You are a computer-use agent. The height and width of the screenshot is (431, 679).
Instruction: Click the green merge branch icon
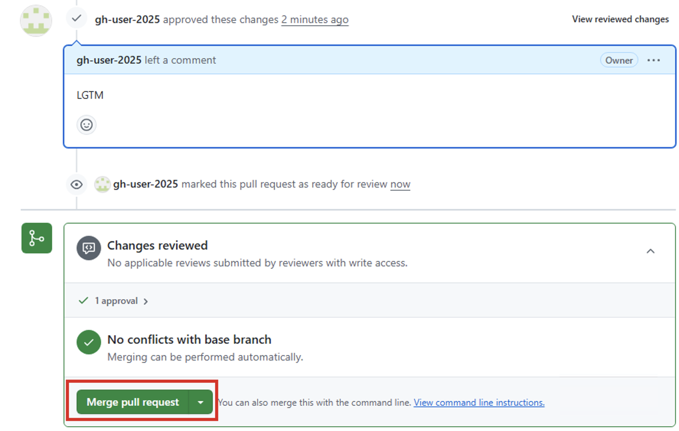[x=37, y=238]
